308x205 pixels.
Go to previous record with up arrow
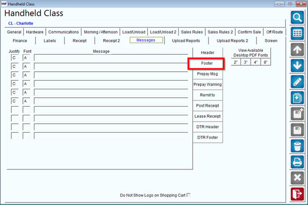297,49
